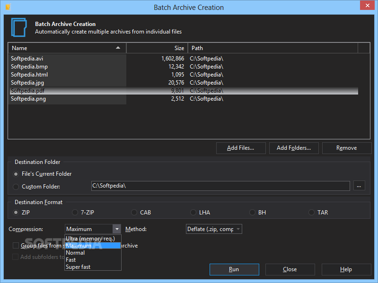The height and width of the screenshot is (283, 378).
Task: Choose ZIP destination format
Action: point(16,213)
